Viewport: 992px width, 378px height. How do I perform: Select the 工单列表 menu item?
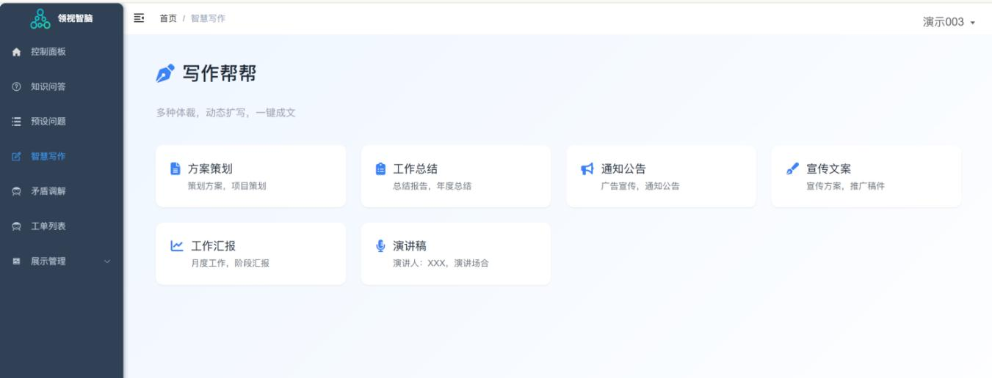(48, 226)
